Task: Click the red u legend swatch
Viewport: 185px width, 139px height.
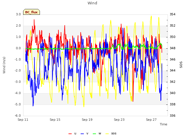Action: click(70, 134)
